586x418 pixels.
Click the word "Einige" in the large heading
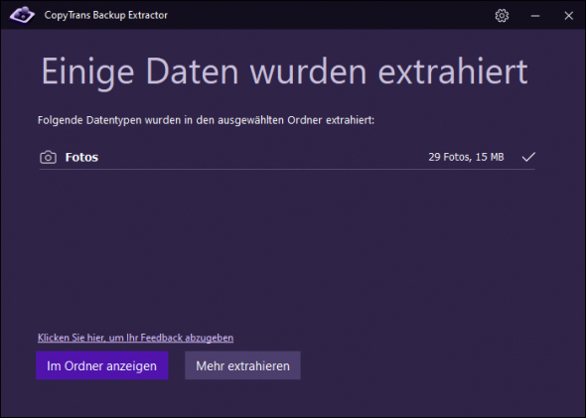[87, 71]
